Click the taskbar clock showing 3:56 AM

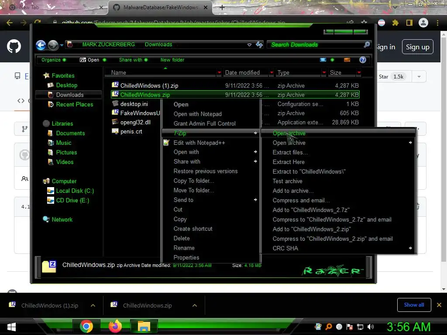(x=409, y=327)
